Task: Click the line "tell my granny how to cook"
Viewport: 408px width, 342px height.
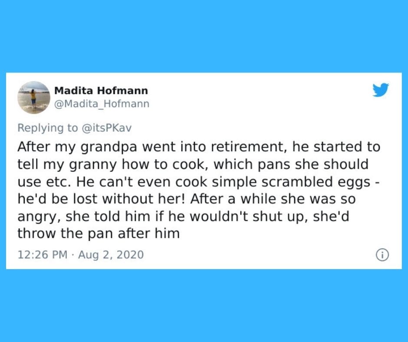Action: 193,164
